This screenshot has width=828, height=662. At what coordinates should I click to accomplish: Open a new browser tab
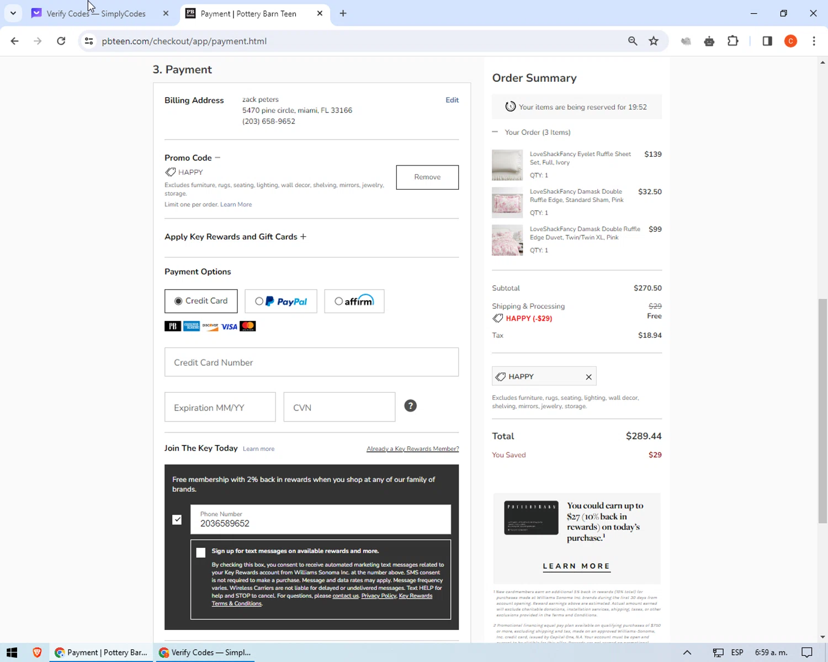coord(343,13)
